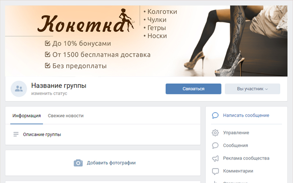Click the group avatar placeholder icon
Viewport: 293px width, 183px height.
19,89
